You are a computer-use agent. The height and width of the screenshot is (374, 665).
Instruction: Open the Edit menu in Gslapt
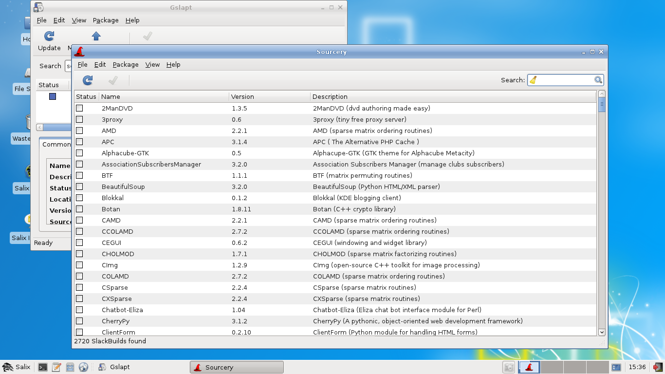pos(59,20)
